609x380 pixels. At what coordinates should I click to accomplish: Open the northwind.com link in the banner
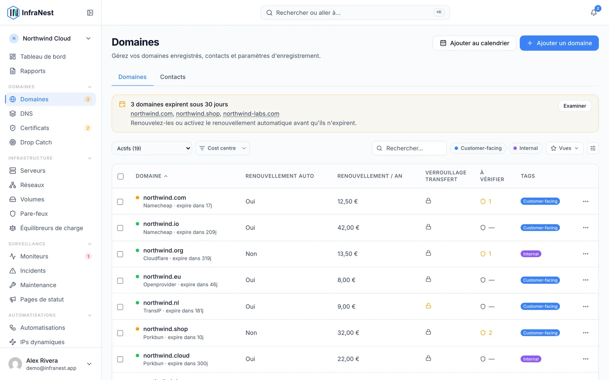pyautogui.click(x=152, y=114)
